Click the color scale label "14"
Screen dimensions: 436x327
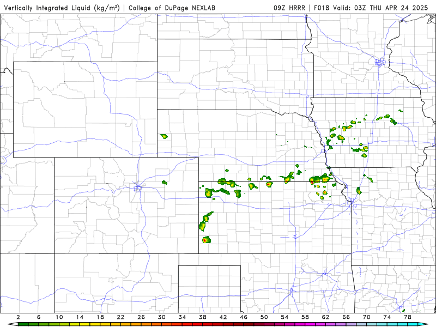coord(80,317)
